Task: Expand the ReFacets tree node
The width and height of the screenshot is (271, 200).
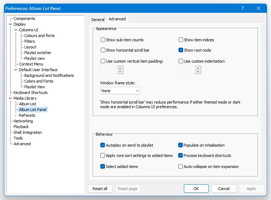Action: coord(16,115)
